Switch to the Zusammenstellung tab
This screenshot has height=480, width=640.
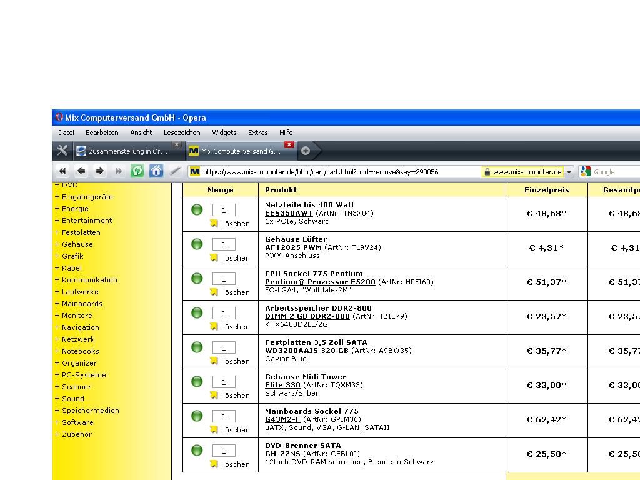click(x=129, y=151)
